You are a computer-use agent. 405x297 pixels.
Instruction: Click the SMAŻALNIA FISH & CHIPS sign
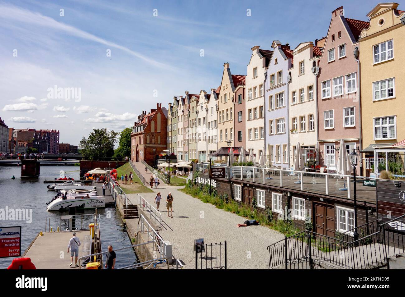pyautogui.click(x=217, y=173)
